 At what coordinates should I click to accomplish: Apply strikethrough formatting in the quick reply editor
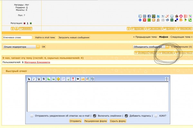pyautogui.click(x=44, y=79)
